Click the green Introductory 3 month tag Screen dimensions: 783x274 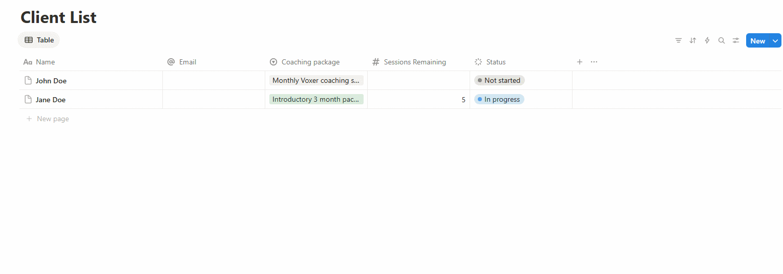(x=316, y=99)
